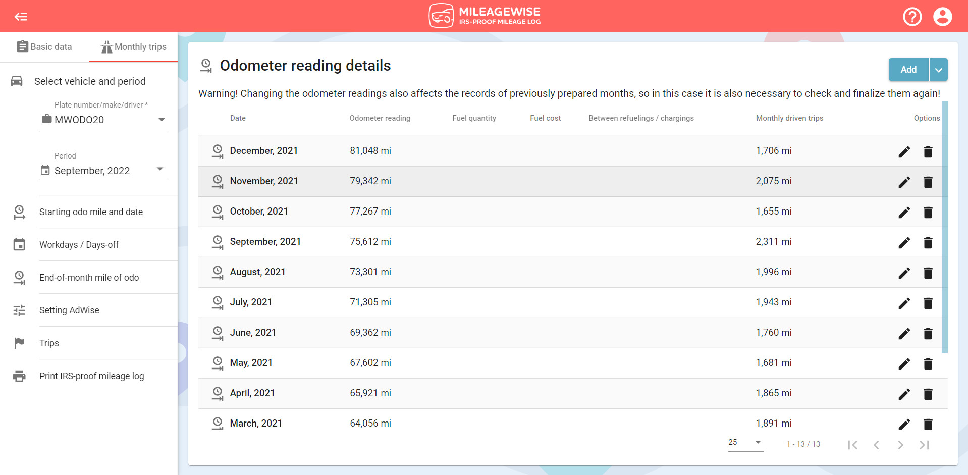Click the 1 - 13 / 13 pagination text
968x475 pixels.
coord(803,444)
